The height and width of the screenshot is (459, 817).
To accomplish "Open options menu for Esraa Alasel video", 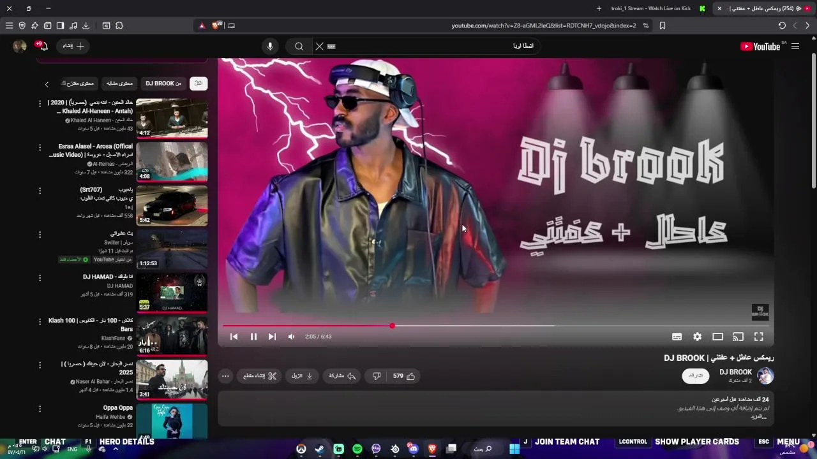I will [40, 147].
